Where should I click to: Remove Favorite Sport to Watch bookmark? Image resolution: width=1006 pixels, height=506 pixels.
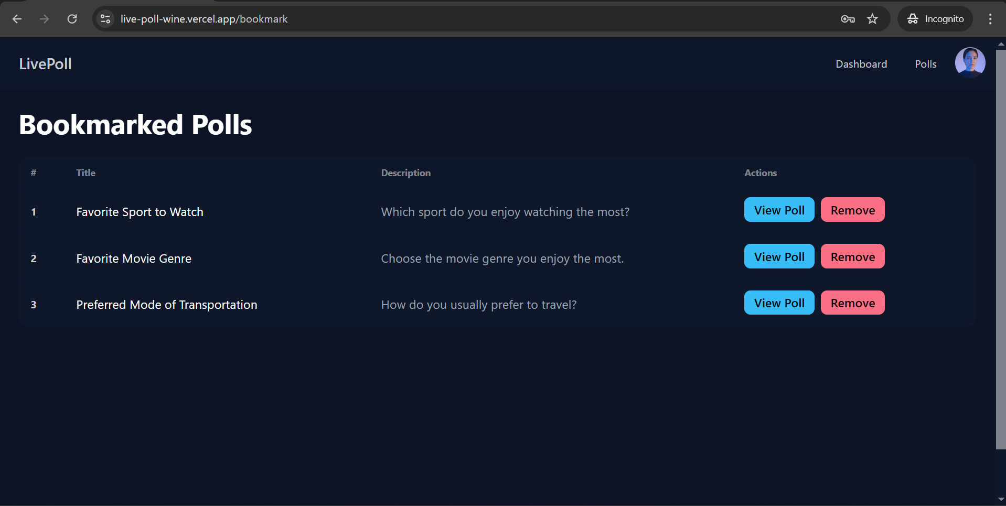coord(852,210)
